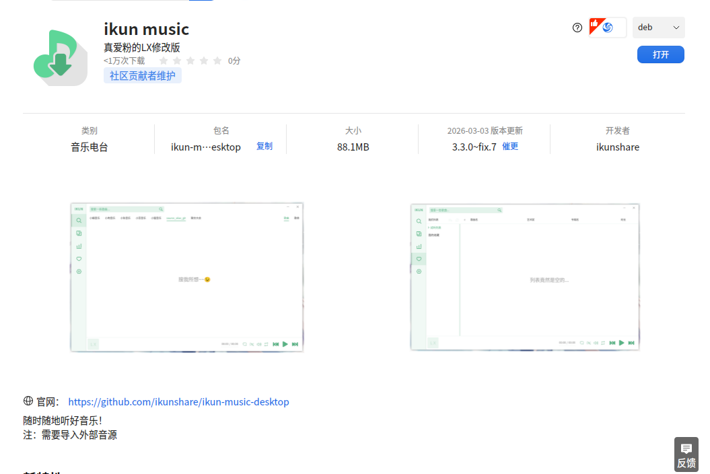Click the note 注:需要导入外部音源

coord(70,435)
